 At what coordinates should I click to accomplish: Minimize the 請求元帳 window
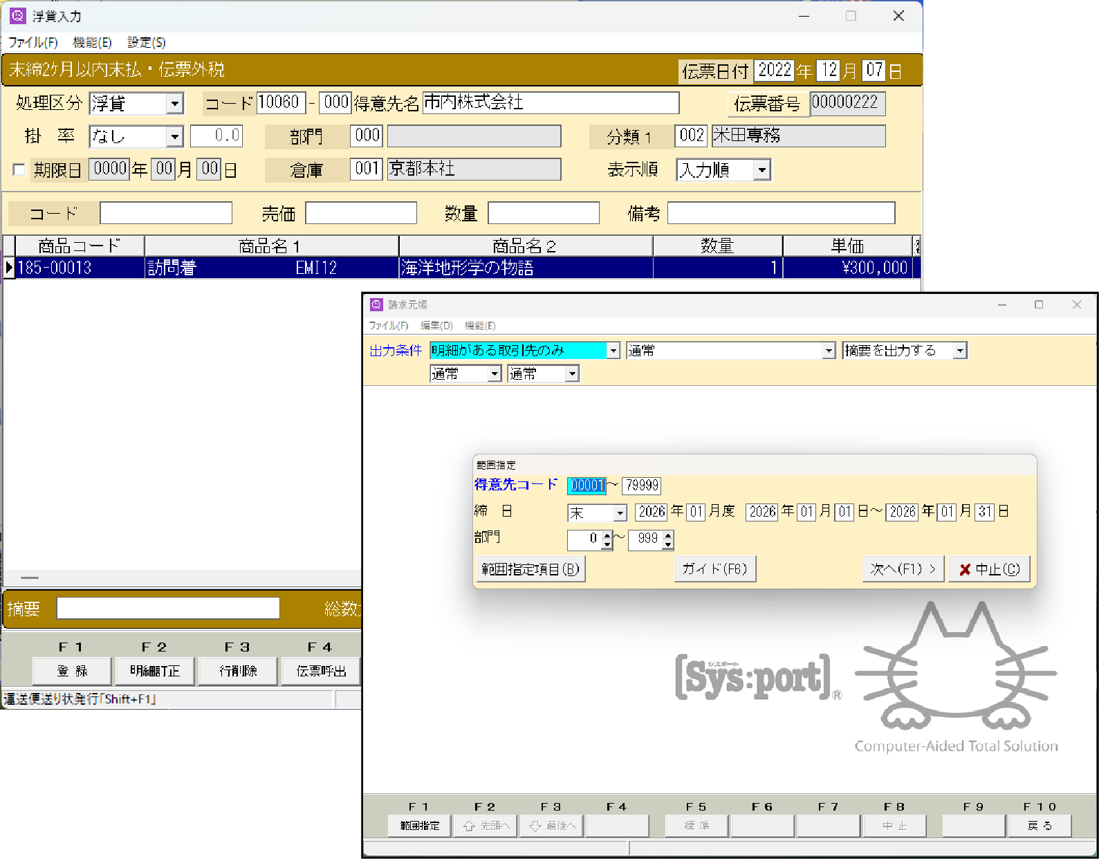pos(1001,304)
